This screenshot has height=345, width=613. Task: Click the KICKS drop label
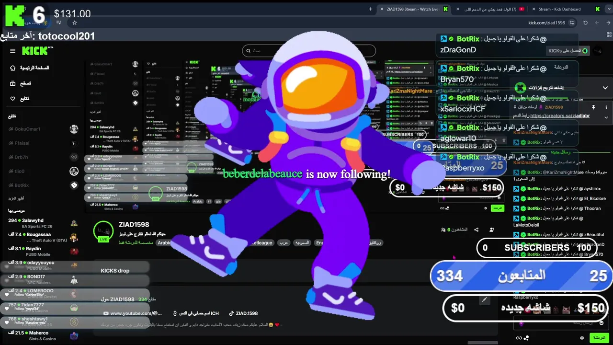(x=115, y=271)
